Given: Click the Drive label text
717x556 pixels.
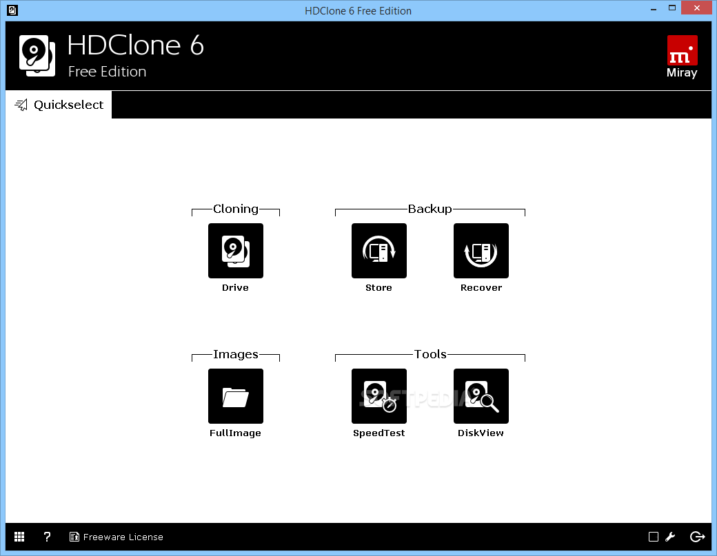Looking at the screenshot, I should point(235,287).
